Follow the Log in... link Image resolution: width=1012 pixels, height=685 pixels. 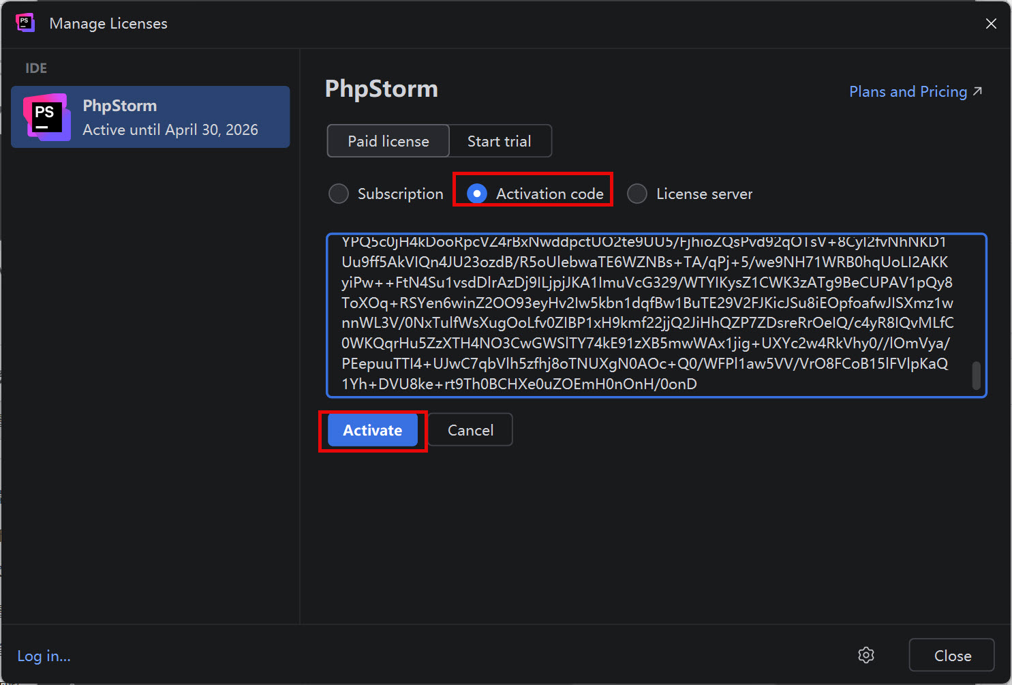[44, 656]
